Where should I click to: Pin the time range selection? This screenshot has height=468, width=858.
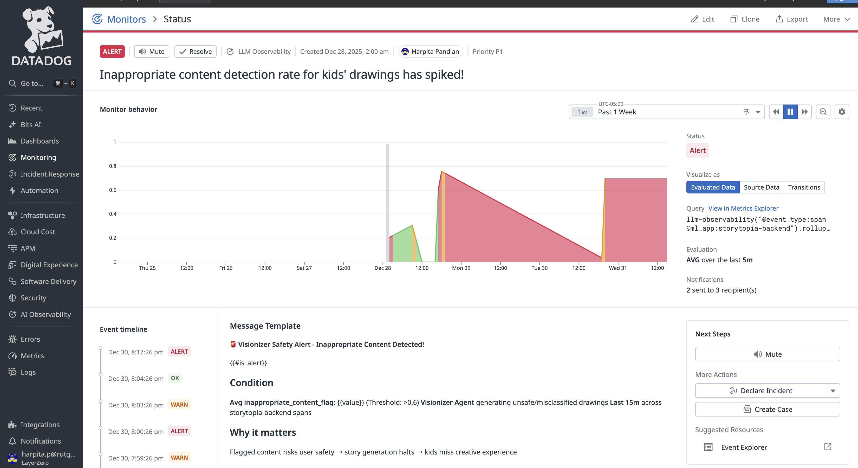pyautogui.click(x=746, y=112)
